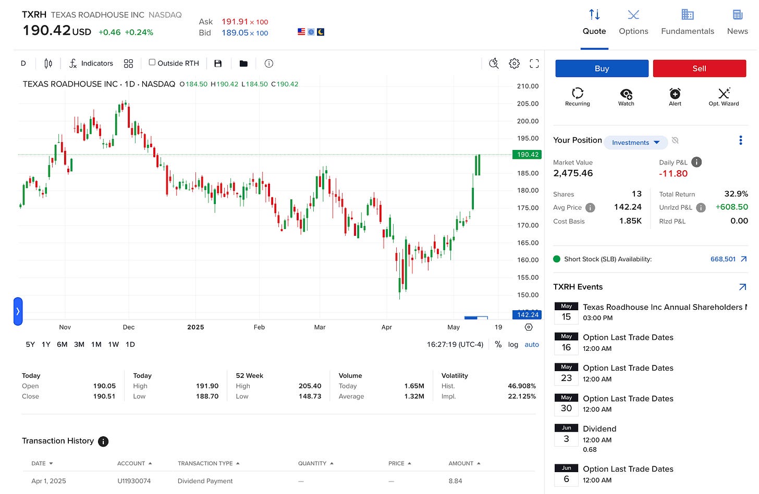759x494 pixels.
Task: Toggle percent scale on chart
Action: (498, 345)
